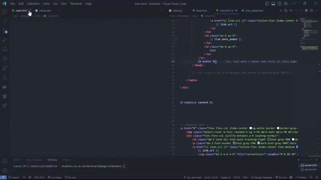321x180 pixels.
Task: Click Go Live in status bar
Action: (281, 177)
